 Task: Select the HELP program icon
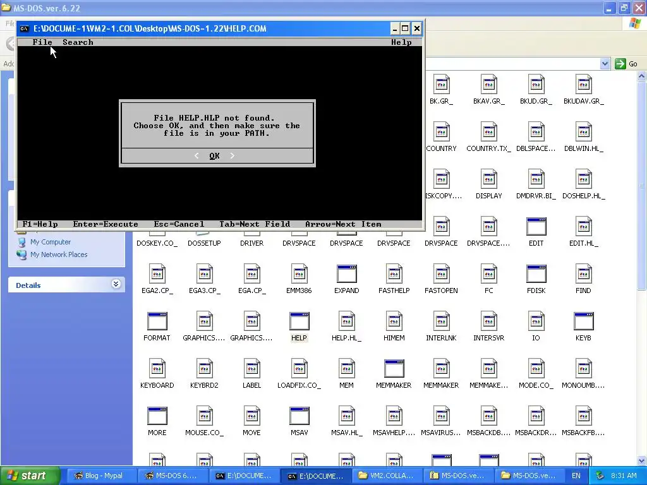point(299,321)
